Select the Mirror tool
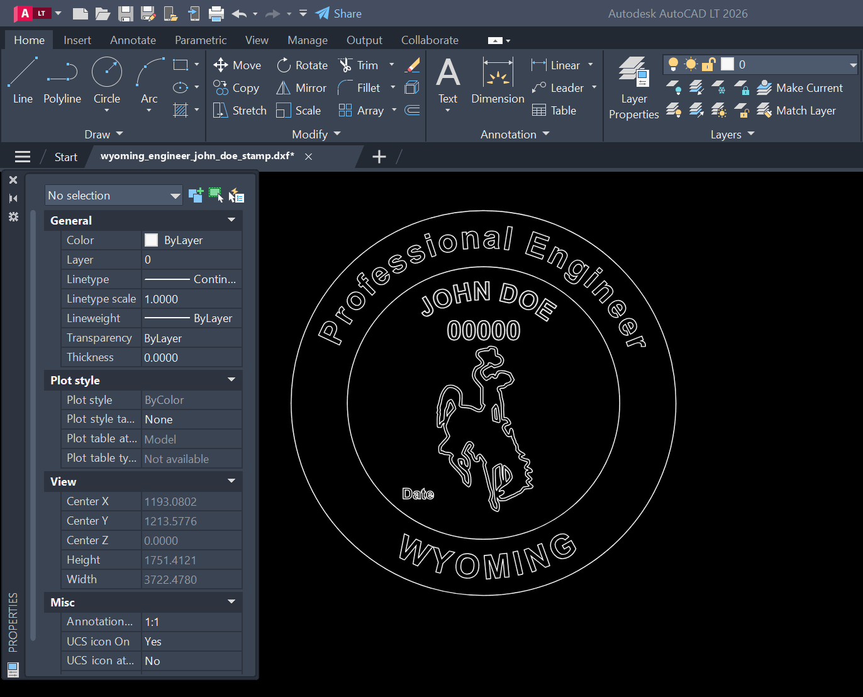 (x=301, y=87)
